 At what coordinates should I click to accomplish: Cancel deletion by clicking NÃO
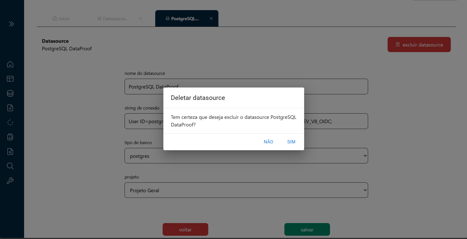[268, 142]
